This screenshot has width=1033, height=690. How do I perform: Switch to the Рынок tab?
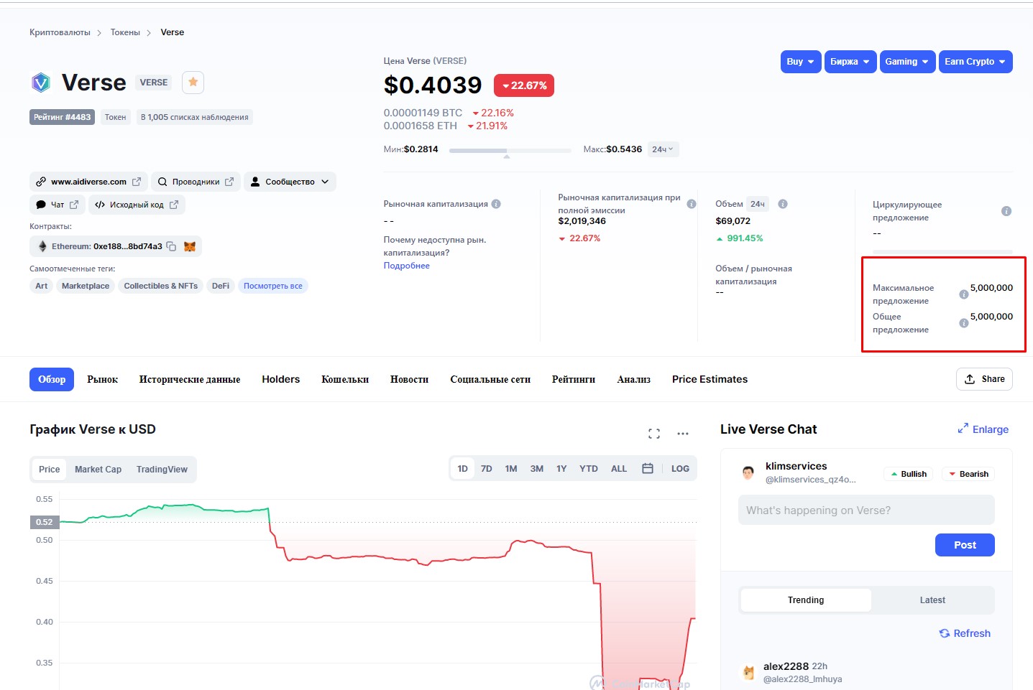coord(102,379)
